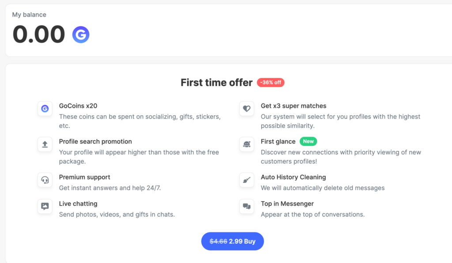Select the GoCoins x20 title
Screen dimensions: 452x263
[78, 106]
